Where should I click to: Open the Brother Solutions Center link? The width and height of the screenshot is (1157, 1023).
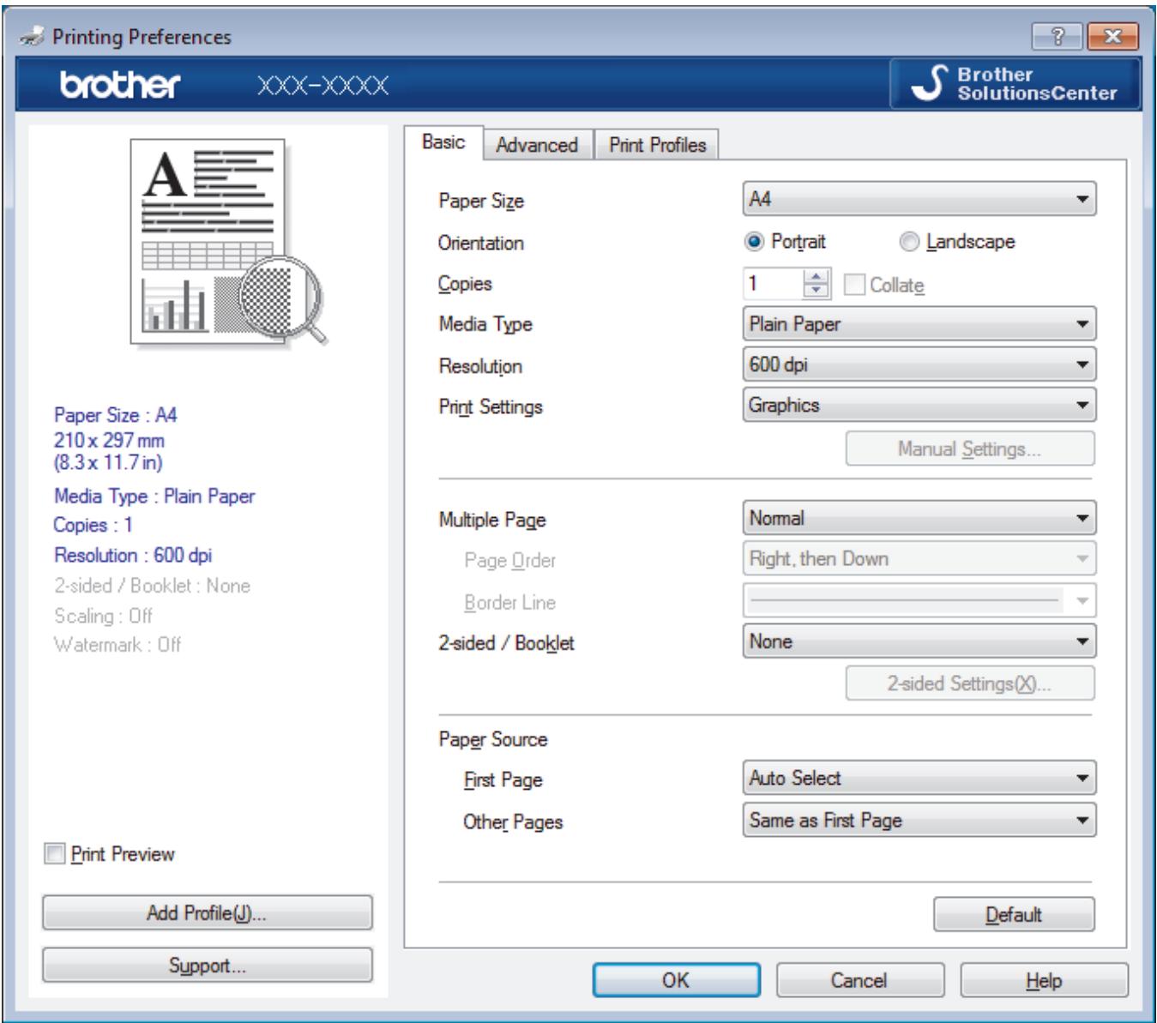pyautogui.click(x=1015, y=83)
